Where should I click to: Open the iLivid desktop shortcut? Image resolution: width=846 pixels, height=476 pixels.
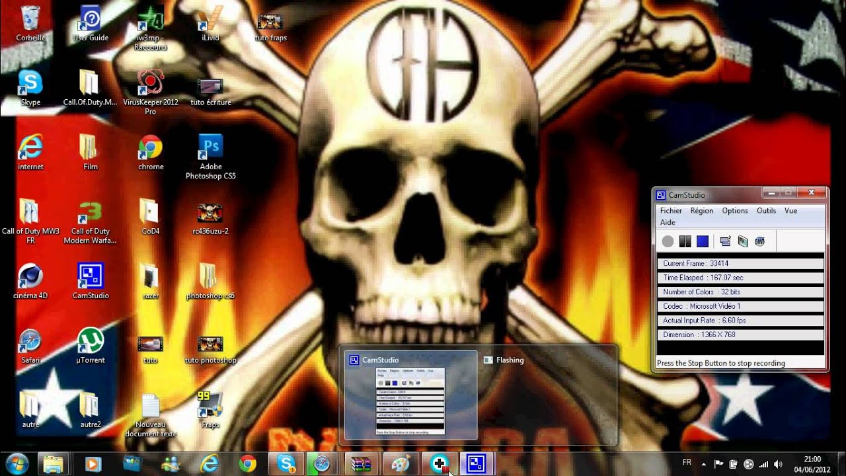click(x=210, y=24)
